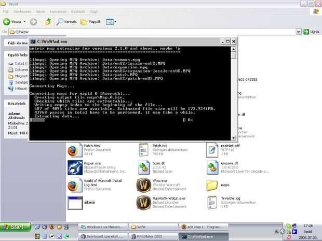Select the realmlist.wtf file icon
The width and height of the screenshot is (322, 241).
click(212, 150)
